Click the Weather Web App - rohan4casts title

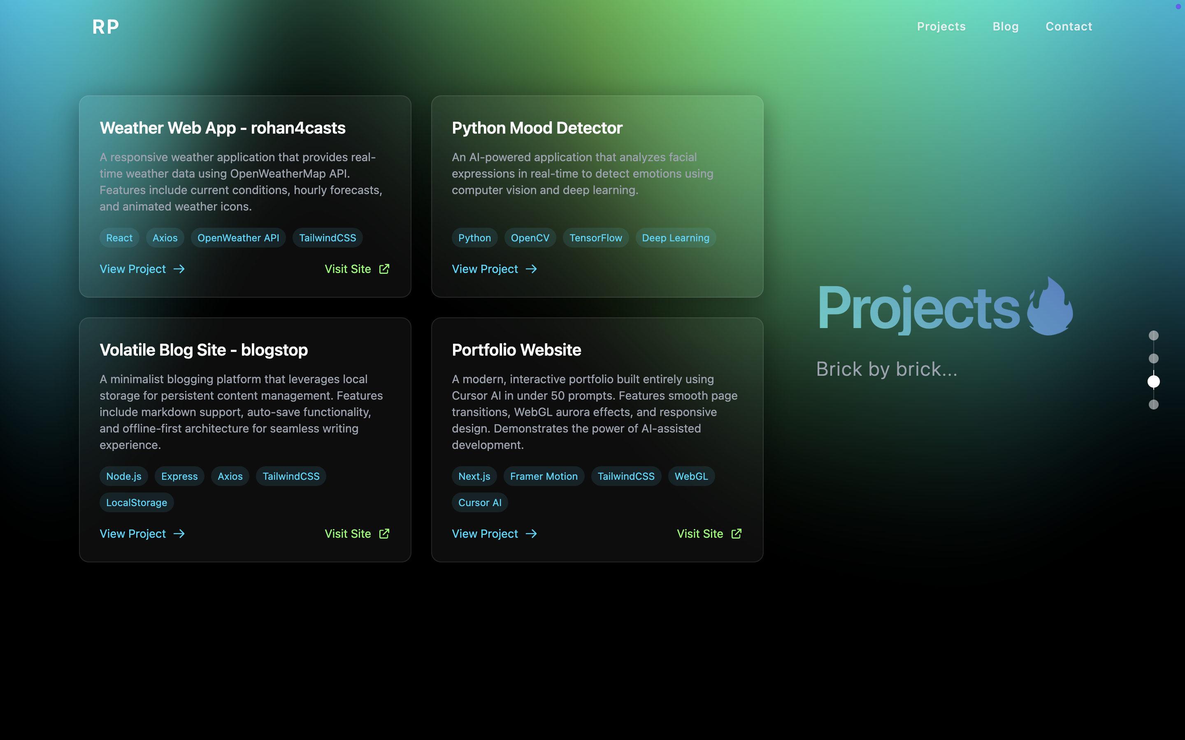point(222,128)
